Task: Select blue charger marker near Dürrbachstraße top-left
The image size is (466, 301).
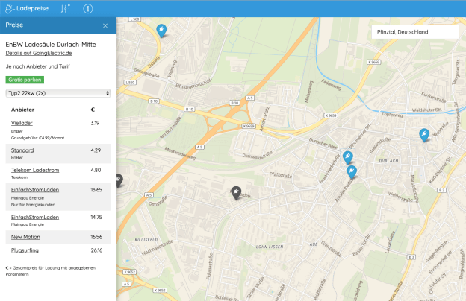Action: click(x=161, y=30)
